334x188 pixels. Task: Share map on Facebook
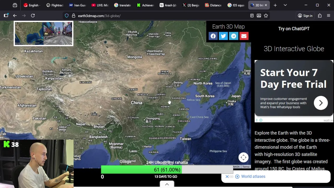coord(213,36)
